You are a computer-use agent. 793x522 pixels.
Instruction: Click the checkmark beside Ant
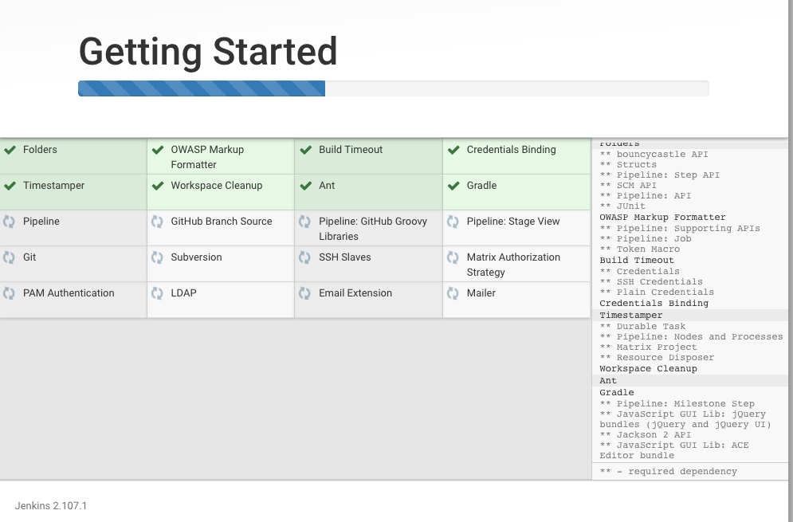coord(305,186)
